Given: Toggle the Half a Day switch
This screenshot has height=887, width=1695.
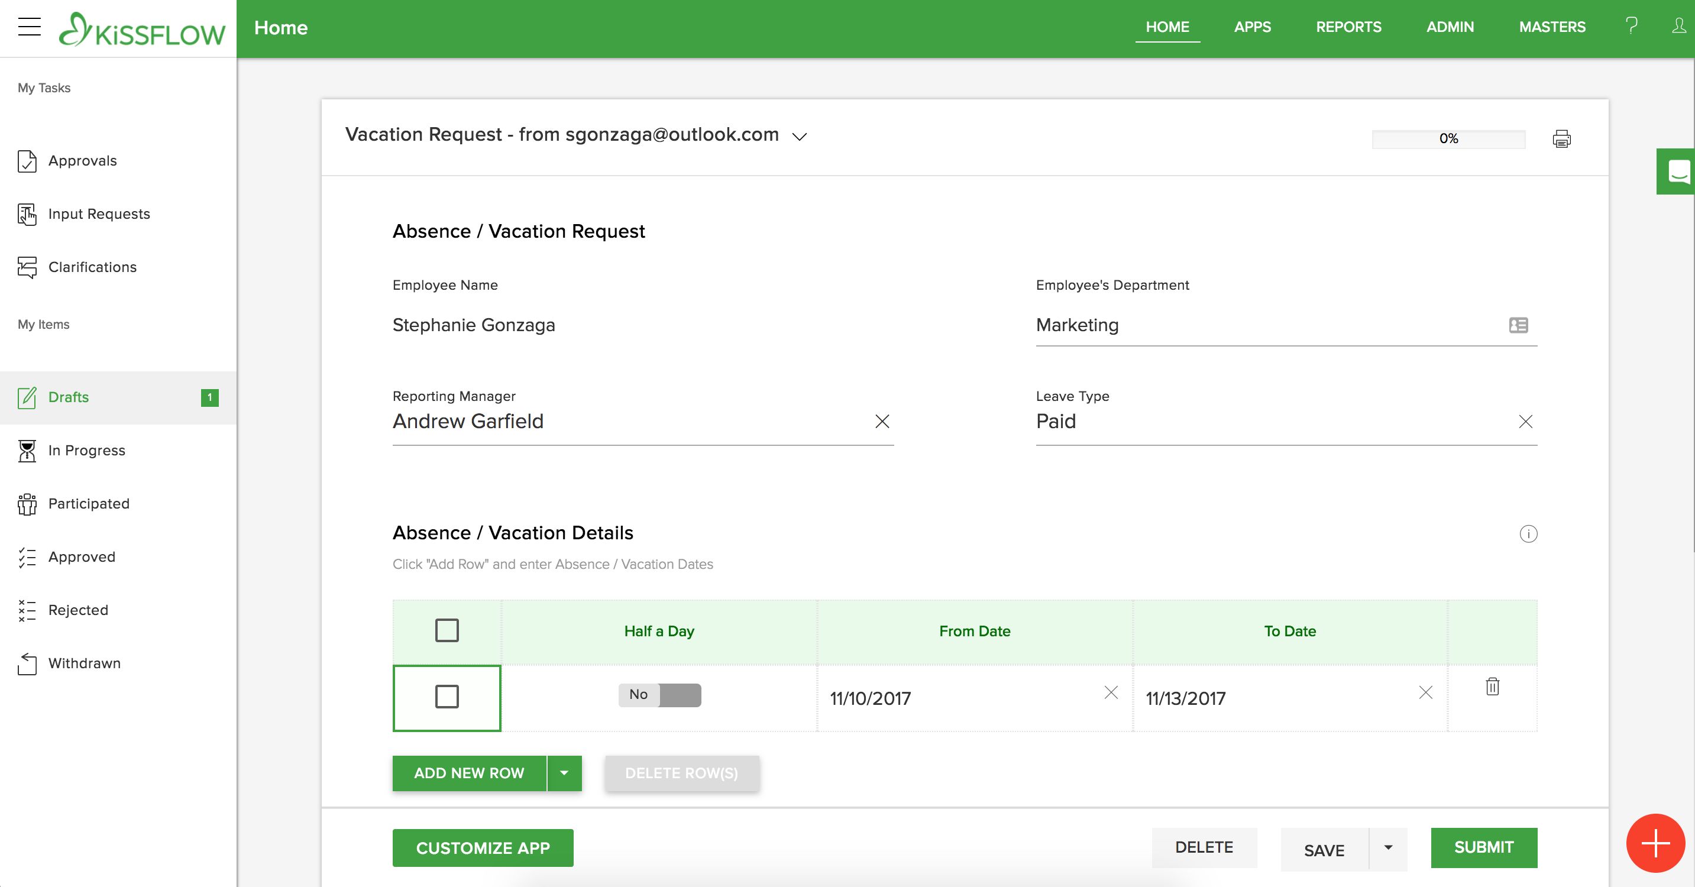Looking at the screenshot, I should pyautogui.click(x=659, y=695).
